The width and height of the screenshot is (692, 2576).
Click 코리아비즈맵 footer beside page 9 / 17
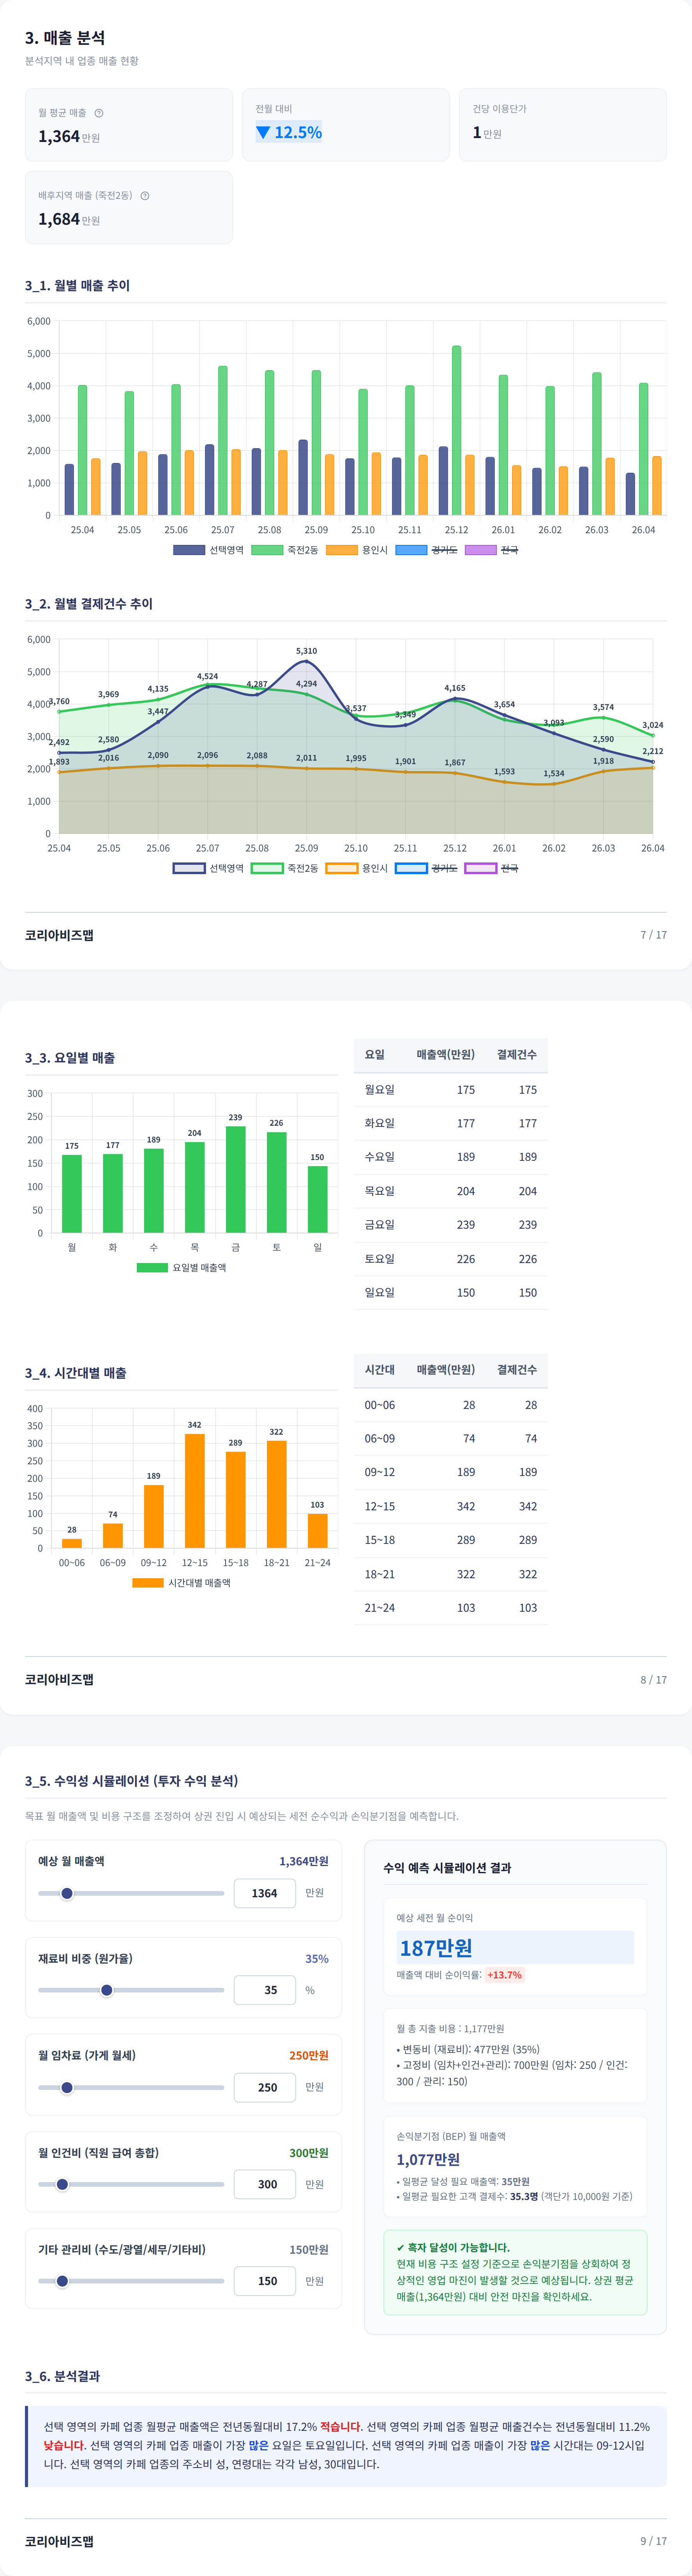[59, 2541]
